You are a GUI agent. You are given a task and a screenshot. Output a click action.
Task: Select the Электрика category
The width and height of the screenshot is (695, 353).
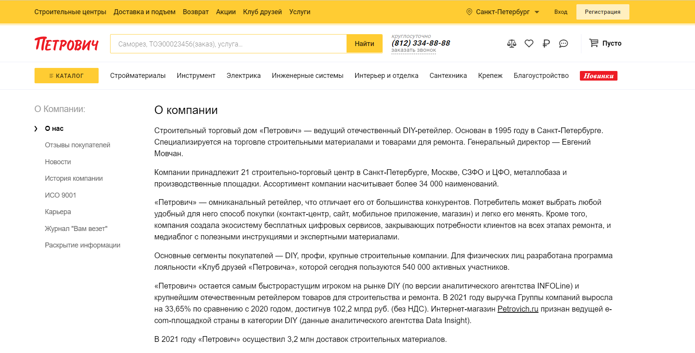pos(244,76)
